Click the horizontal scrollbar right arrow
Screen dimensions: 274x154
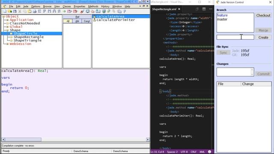click(148, 139)
